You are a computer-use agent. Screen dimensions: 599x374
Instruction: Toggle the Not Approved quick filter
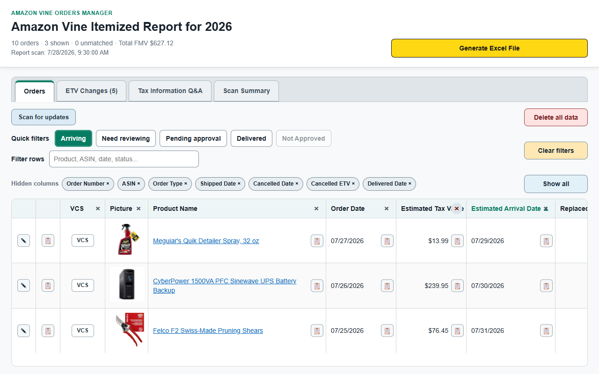[x=304, y=138]
